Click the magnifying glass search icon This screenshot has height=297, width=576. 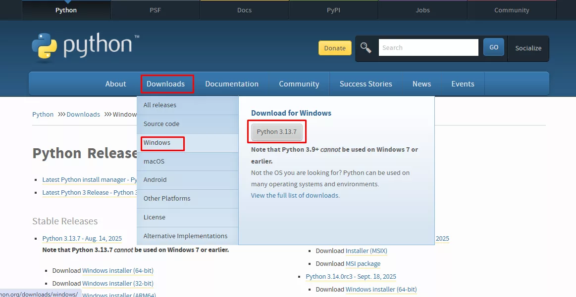coord(366,48)
